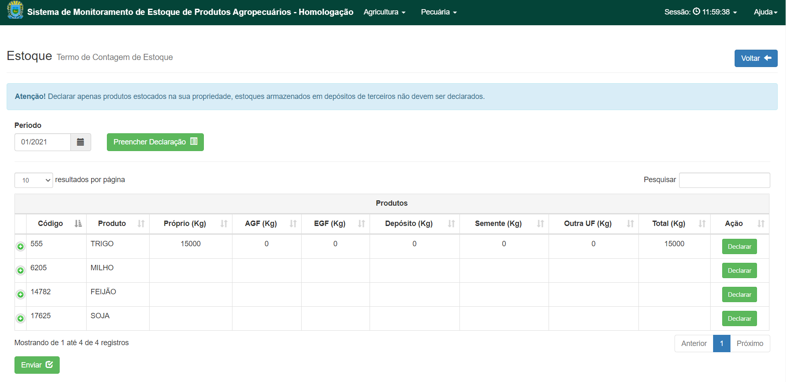
Task: Open the calendar picker for Período
Action: (80, 142)
